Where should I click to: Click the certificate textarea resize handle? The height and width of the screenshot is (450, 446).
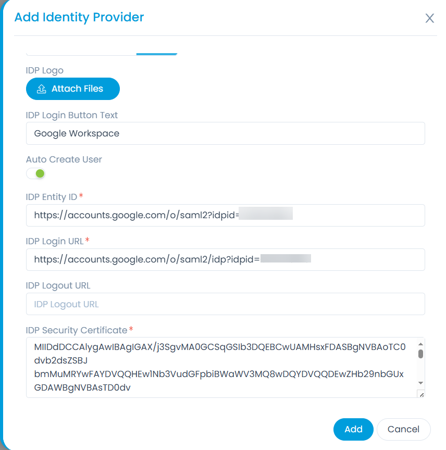pos(421,394)
